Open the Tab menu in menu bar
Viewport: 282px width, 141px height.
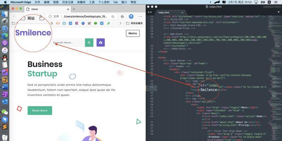pos(116,2)
